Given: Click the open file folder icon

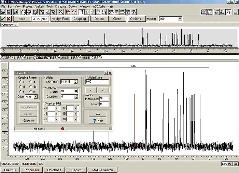Looking at the screenshot, I should tap(3, 12).
